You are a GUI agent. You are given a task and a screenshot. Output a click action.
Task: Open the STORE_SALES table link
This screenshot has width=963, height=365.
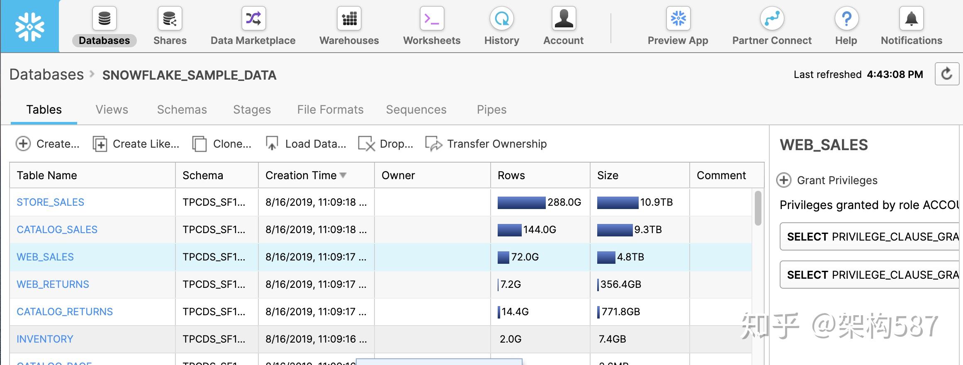point(50,202)
